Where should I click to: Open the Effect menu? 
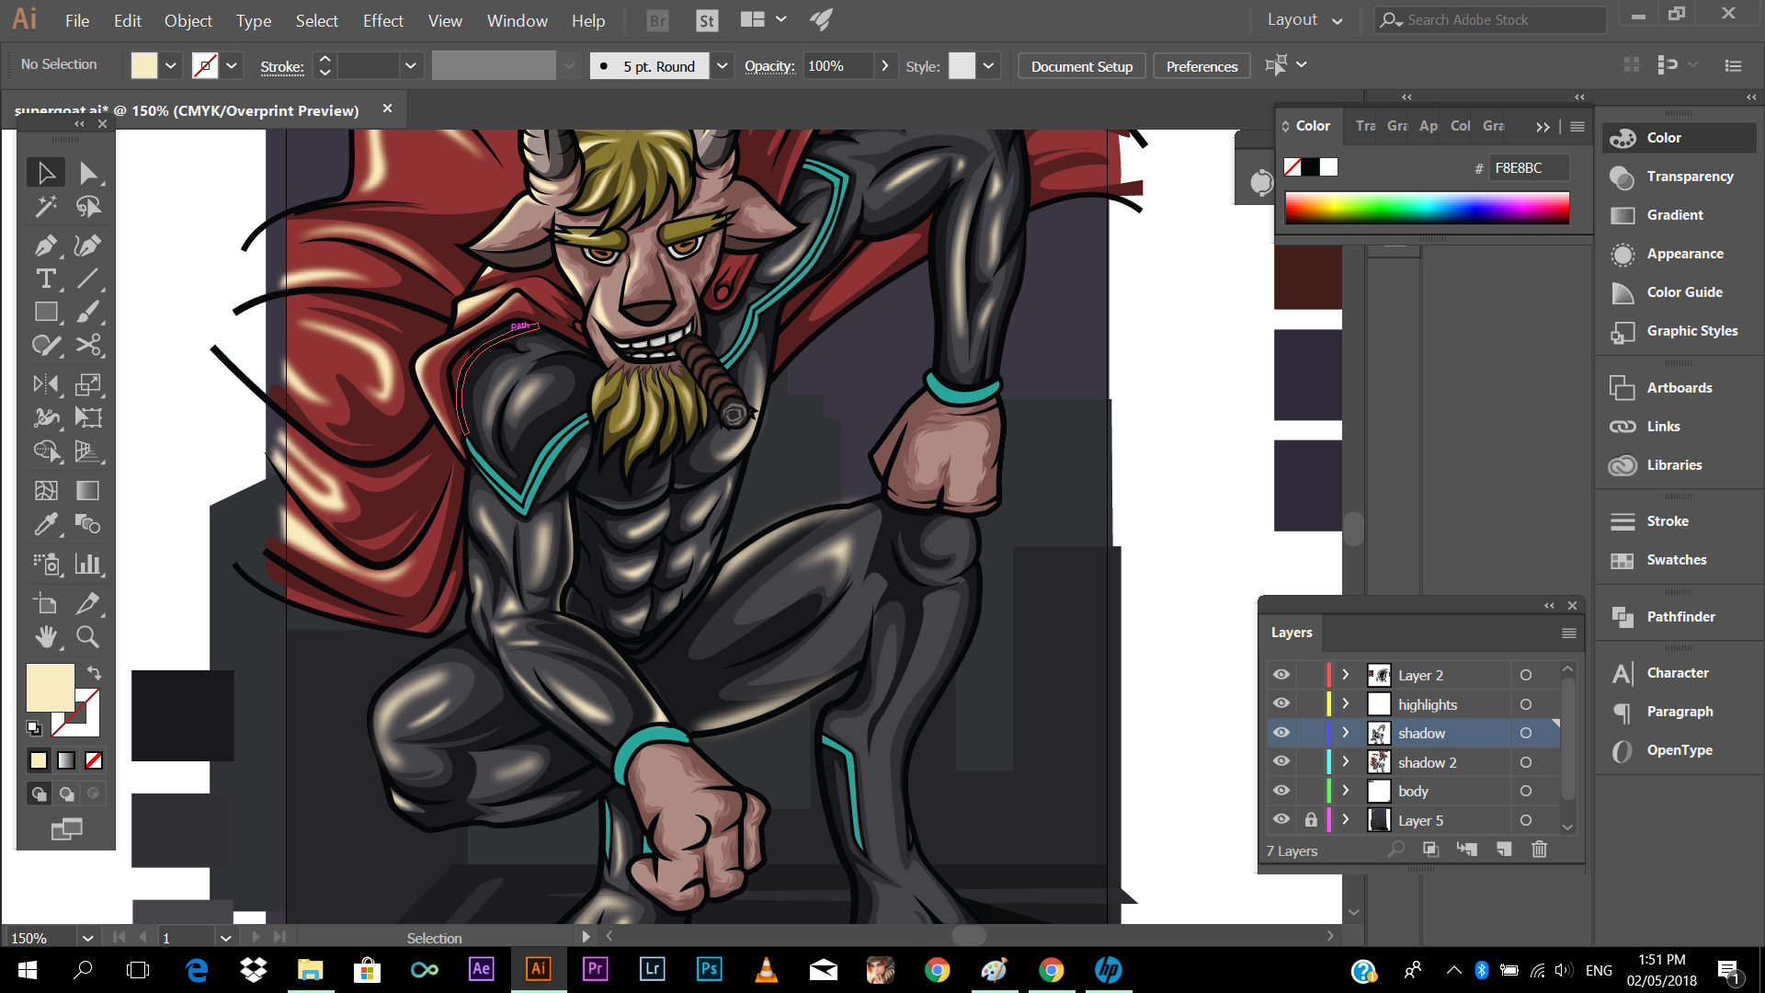point(382,20)
